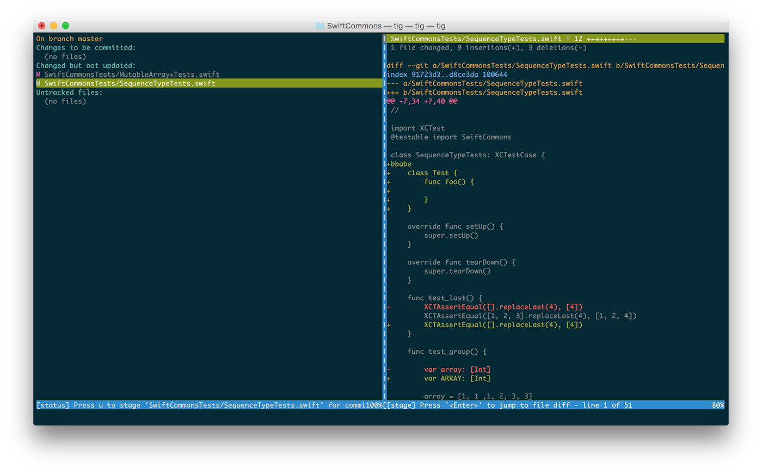Select the MutableArray+Tests.swift modified file row
Image resolution: width=762 pixels, height=473 pixels.
(128, 75)
